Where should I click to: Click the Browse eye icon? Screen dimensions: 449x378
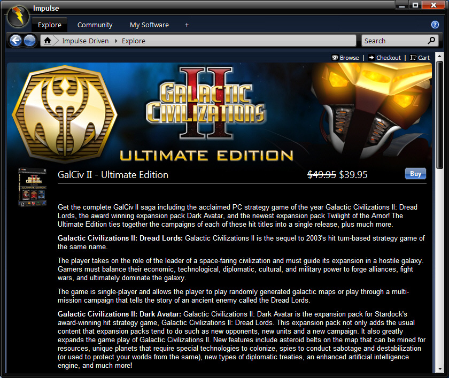335,58
